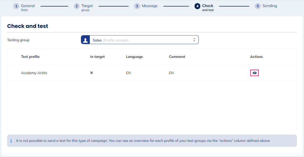Click the step 5 number circle
This screenshot has width=304, height=157.
click(258, 6)
